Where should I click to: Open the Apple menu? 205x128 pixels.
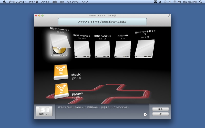(x=4, y=2)
